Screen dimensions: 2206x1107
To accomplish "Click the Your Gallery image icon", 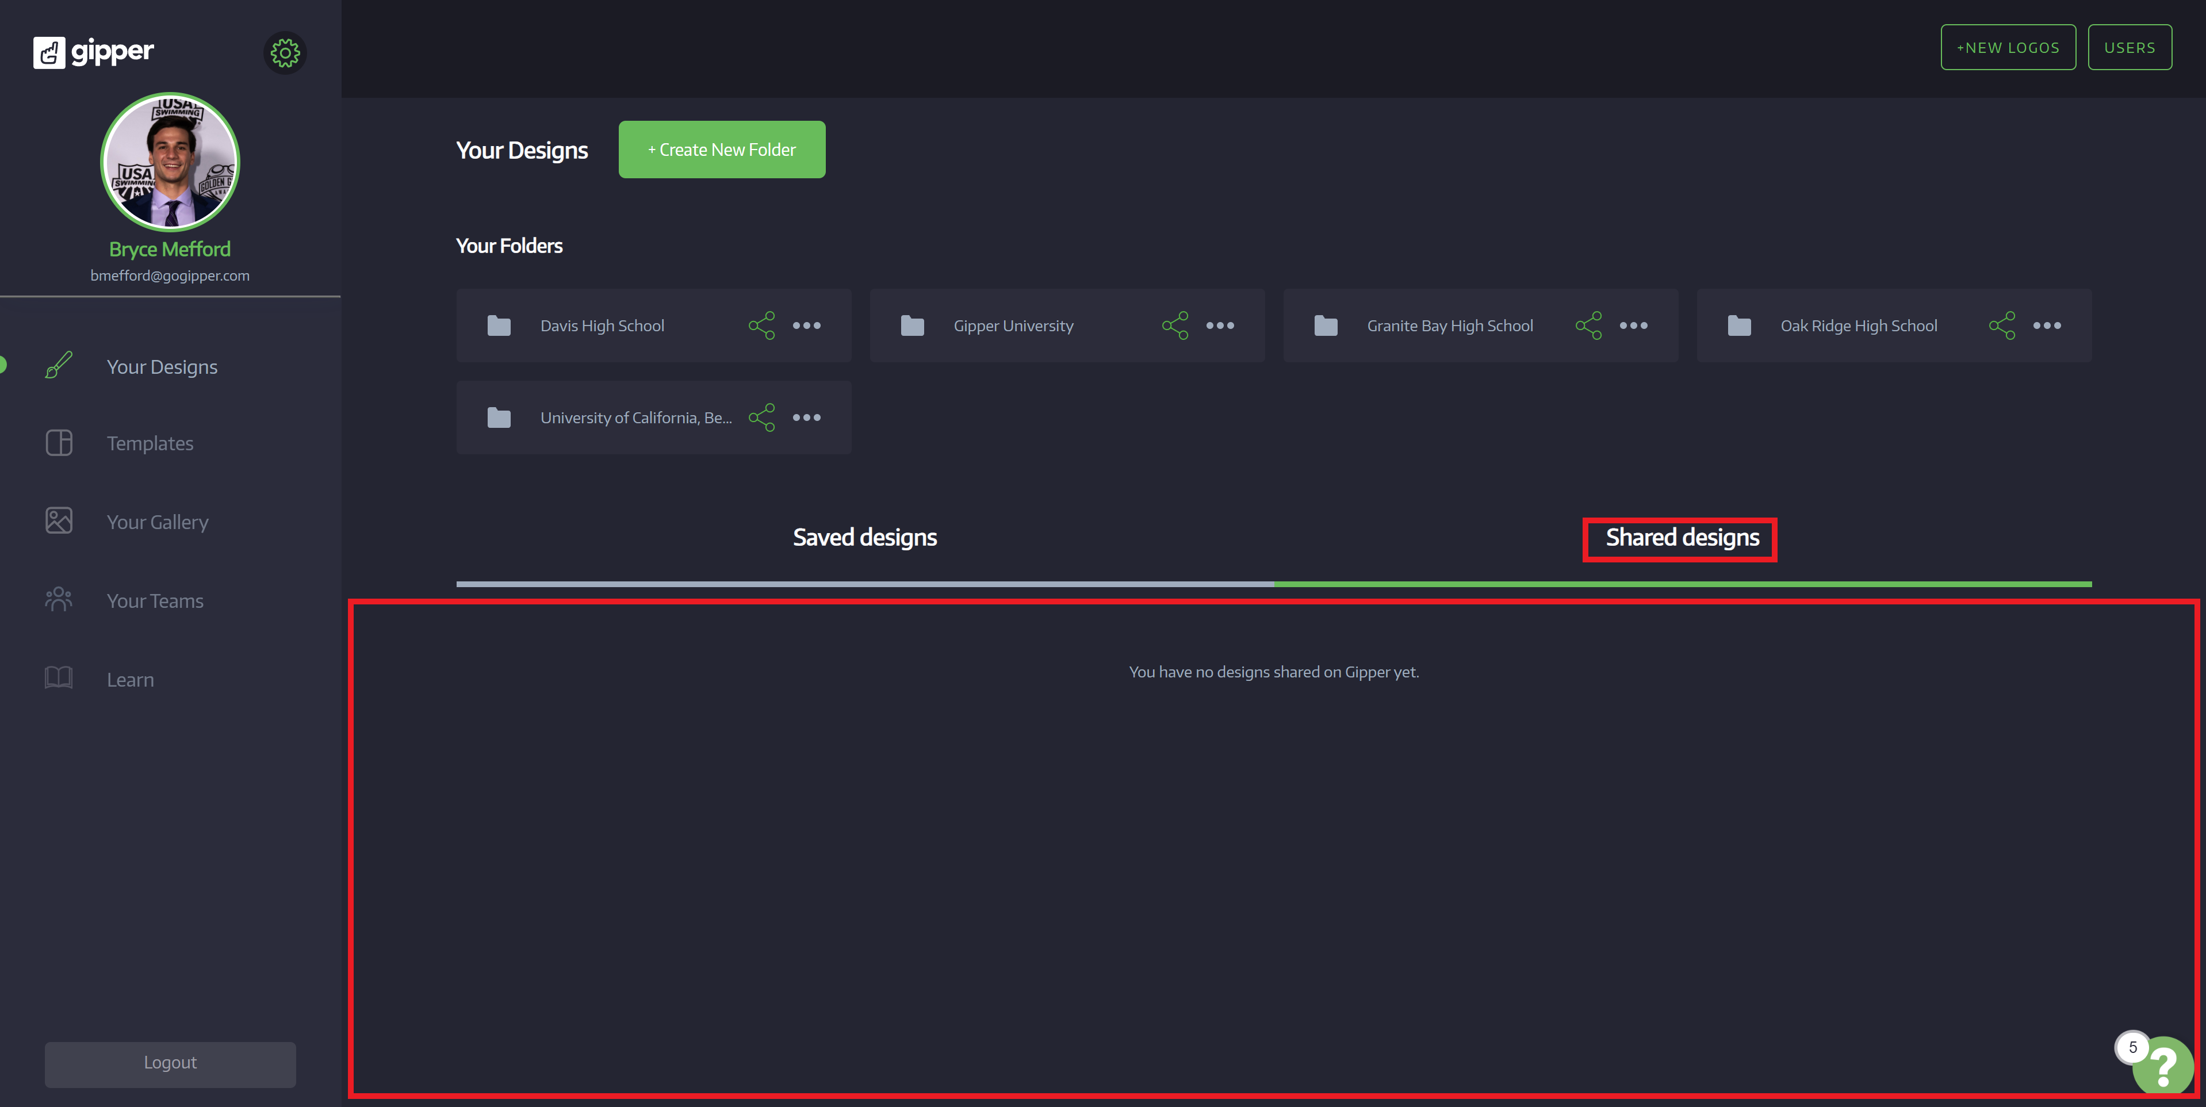I will point(58,520).
